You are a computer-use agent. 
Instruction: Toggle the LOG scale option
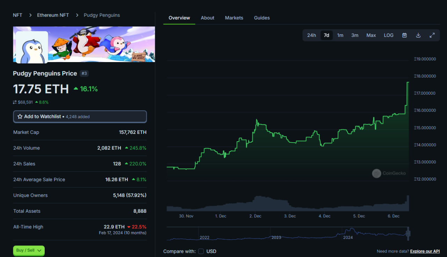tap(389, 35)
